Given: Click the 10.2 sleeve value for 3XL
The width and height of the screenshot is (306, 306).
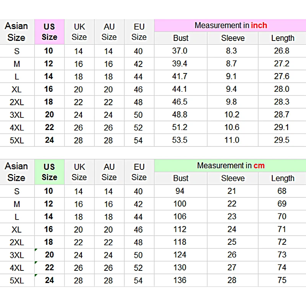Looking at the screenshot, I should pos(232,114).
